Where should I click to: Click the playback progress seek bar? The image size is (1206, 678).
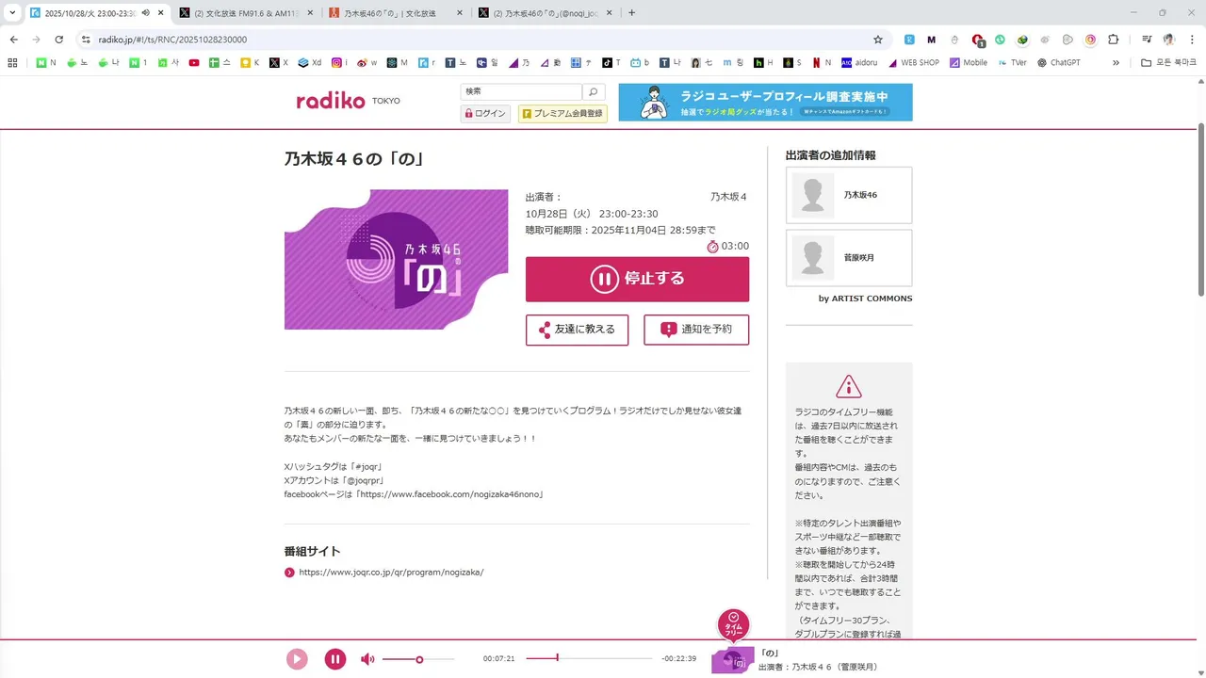pyautogui.click(x=589, y=658)
